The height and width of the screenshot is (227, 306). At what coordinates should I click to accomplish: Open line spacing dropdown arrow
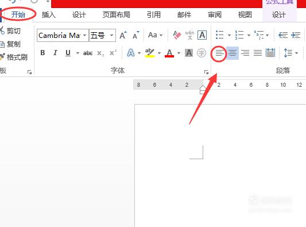(x=297, y=53)
